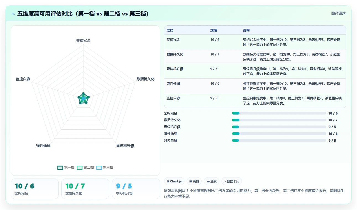This screenshot has height=210, width=357.
Task: Click the 数据 column header
Action: click(214, 30)
